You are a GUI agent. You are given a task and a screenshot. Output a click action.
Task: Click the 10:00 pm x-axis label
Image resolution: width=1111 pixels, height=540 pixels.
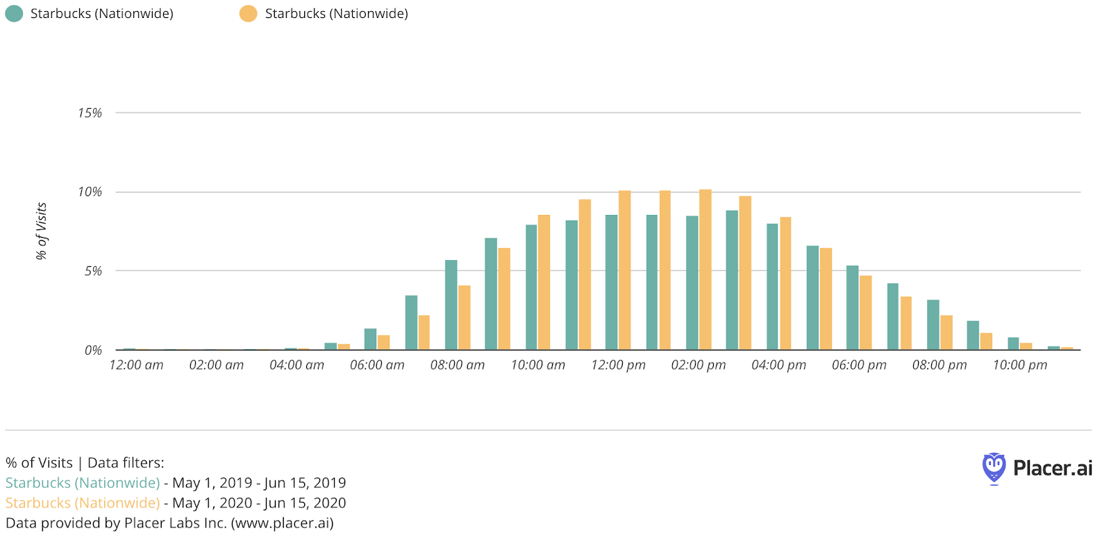pyautogui.click(x=1020, y=365)
